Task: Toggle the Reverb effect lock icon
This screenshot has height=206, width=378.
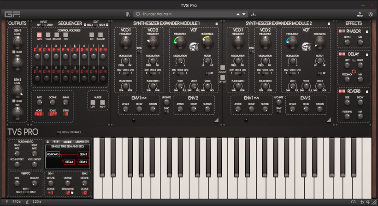Action: click(x=367, y=92)
